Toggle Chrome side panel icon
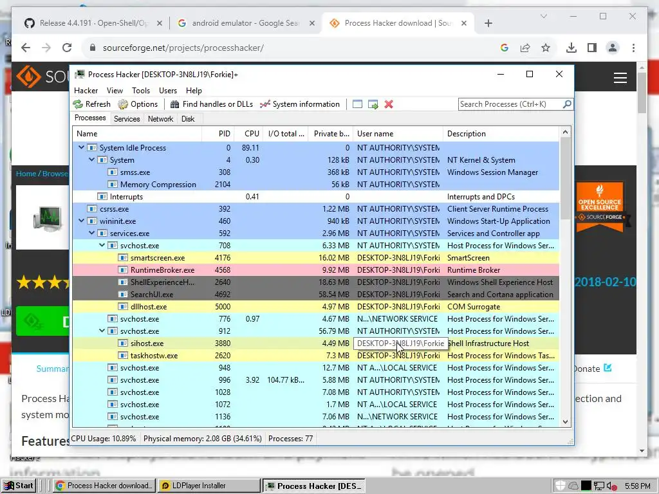Image resolution: width=659 pixels, height=494 pixels. (592, 48)
